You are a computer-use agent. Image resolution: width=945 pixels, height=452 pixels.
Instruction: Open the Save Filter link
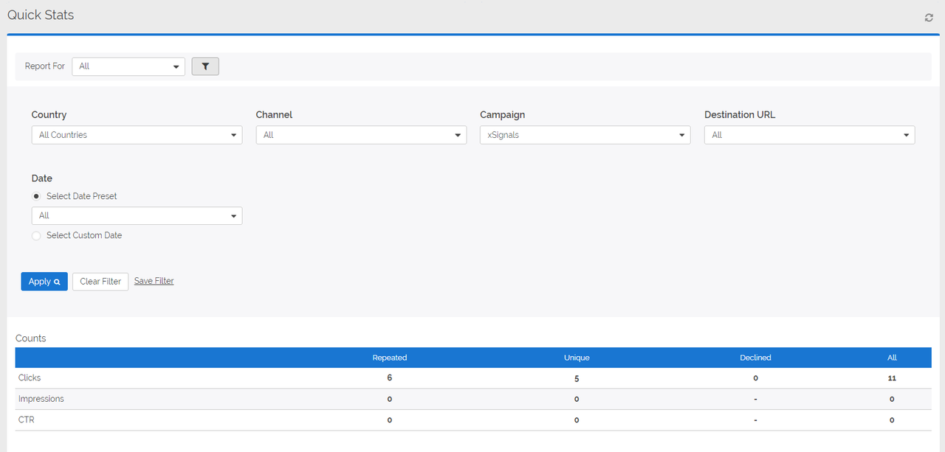pos(154,281)
